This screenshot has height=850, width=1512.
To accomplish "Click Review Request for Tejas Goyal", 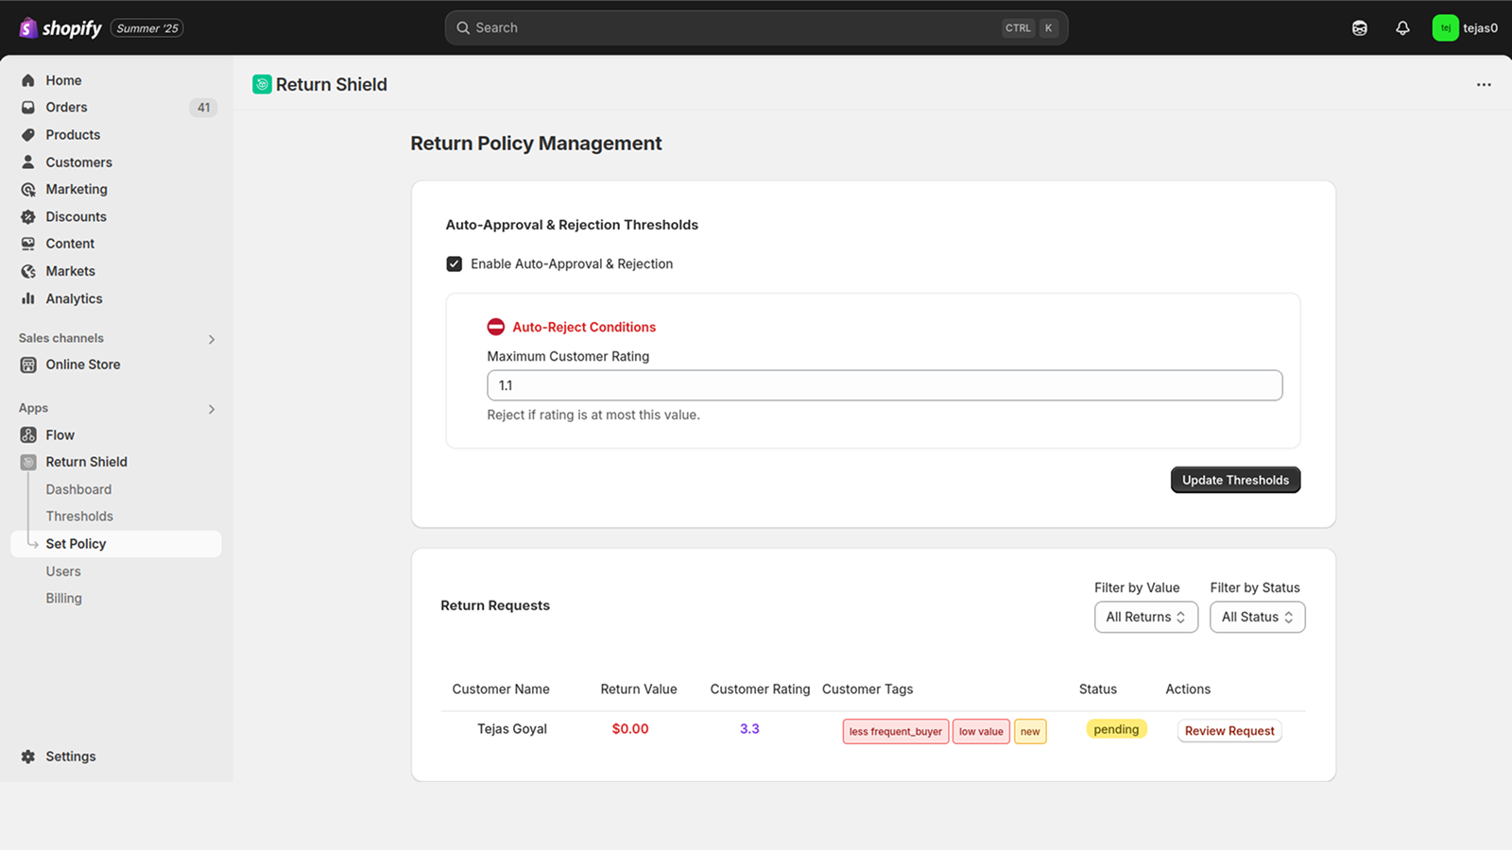I will (x=1228, y=730).
